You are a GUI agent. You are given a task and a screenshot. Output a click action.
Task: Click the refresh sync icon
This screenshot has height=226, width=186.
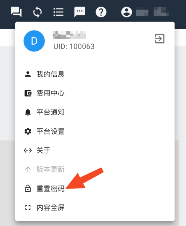37,12
